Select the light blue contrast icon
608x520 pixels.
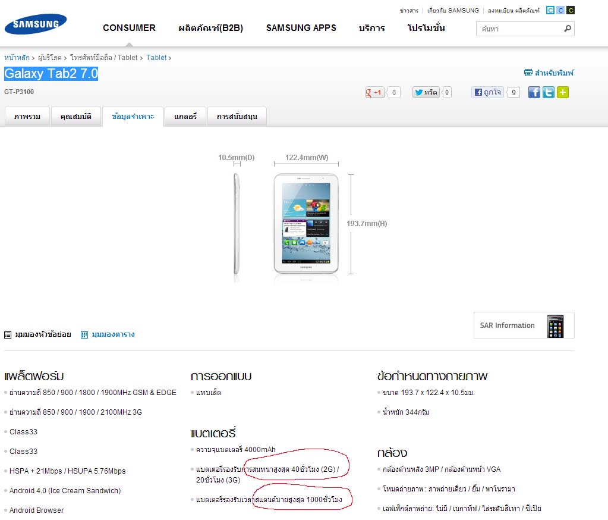[x=560, y=10]
